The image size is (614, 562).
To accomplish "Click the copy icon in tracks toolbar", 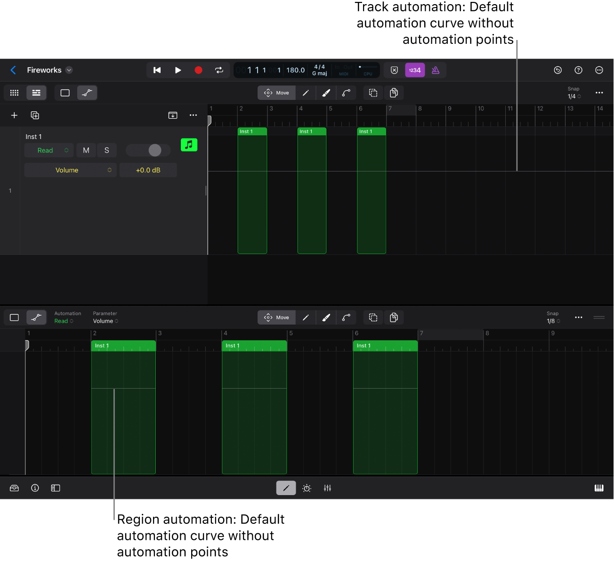I will 394,93.
